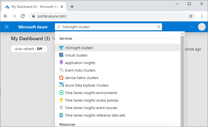Click the Azure Data Explorer Clusters icon
The image size is (208, 127).
tap(61, 85)
